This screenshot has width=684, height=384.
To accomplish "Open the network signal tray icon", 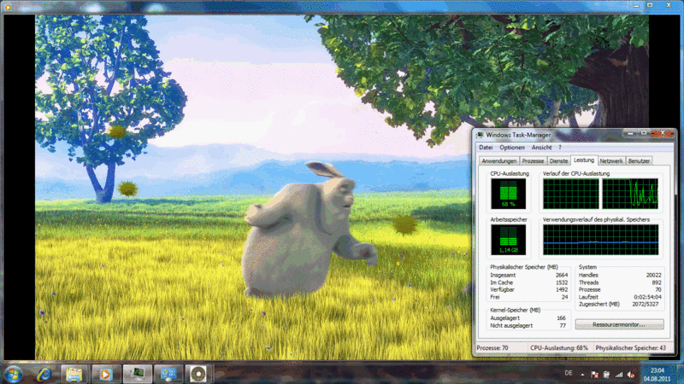I will (x=618, y=375).
